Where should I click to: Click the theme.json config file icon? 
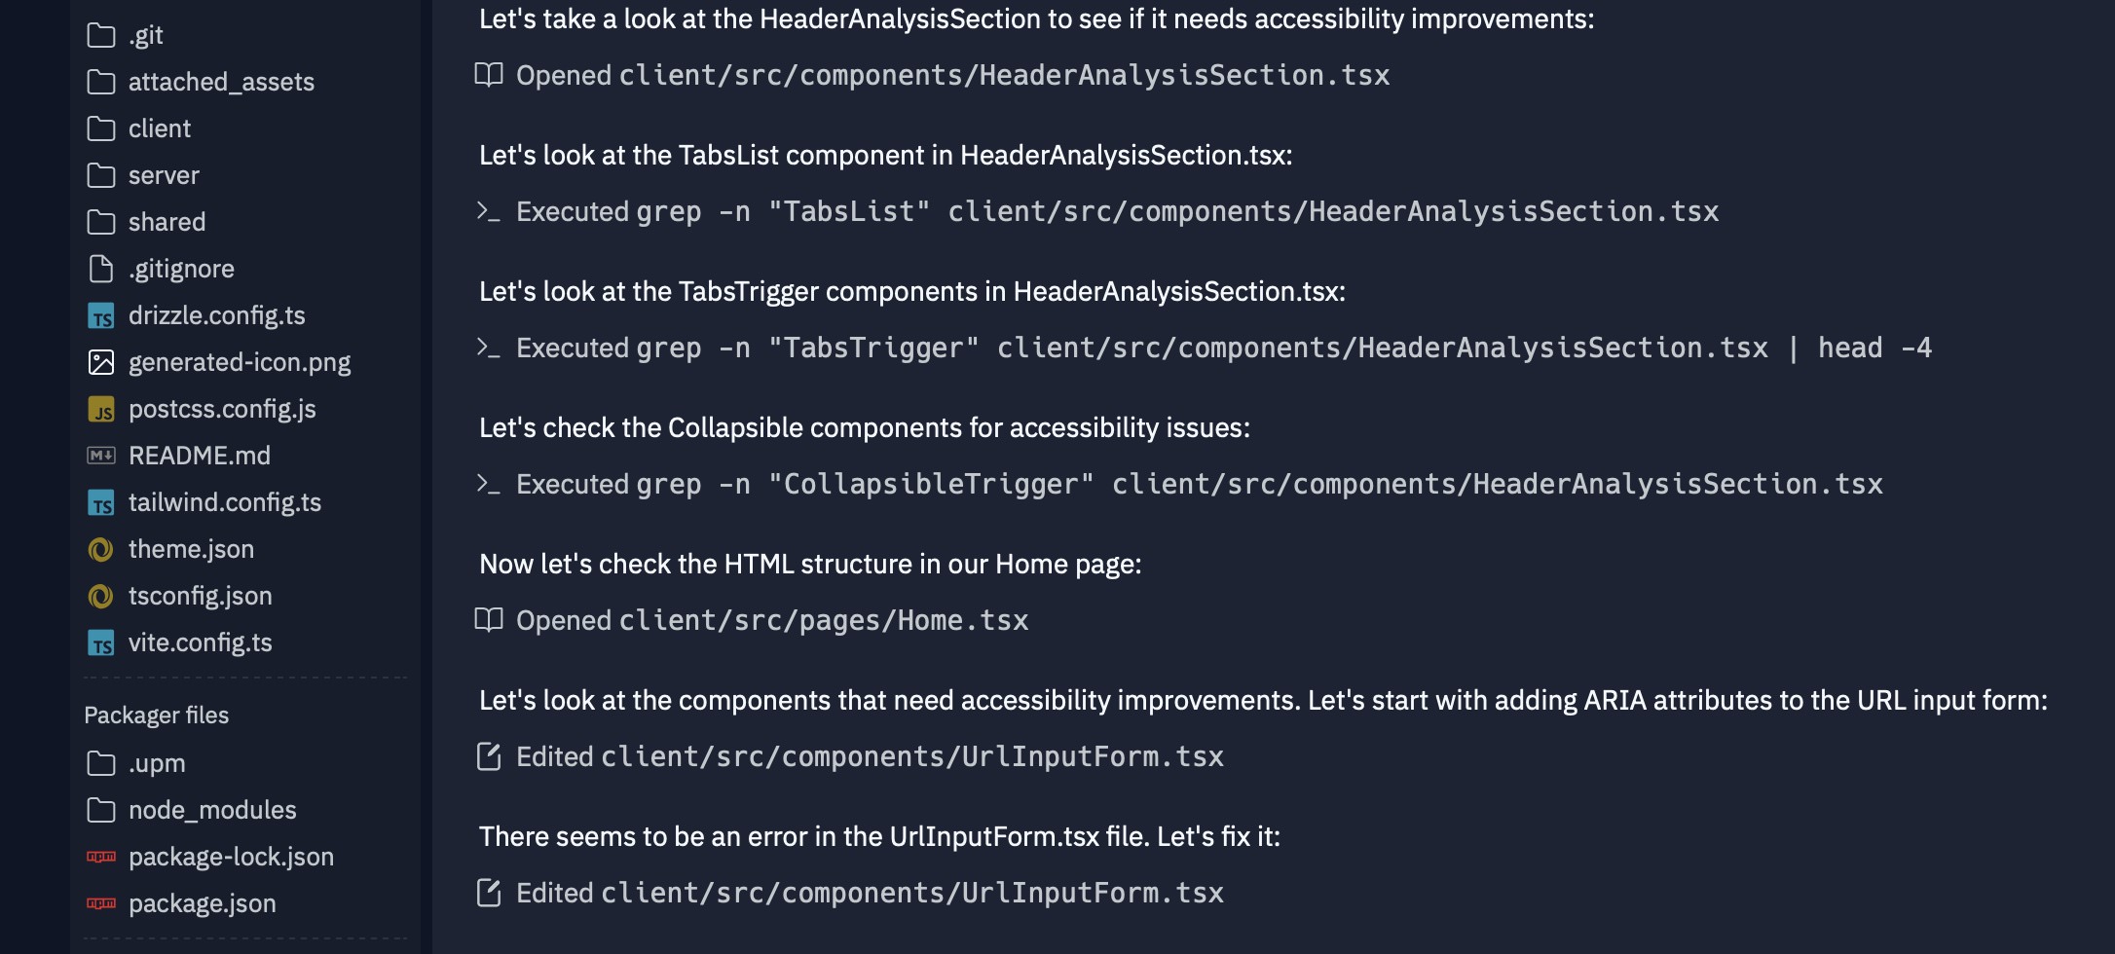(x=101, y=550)
